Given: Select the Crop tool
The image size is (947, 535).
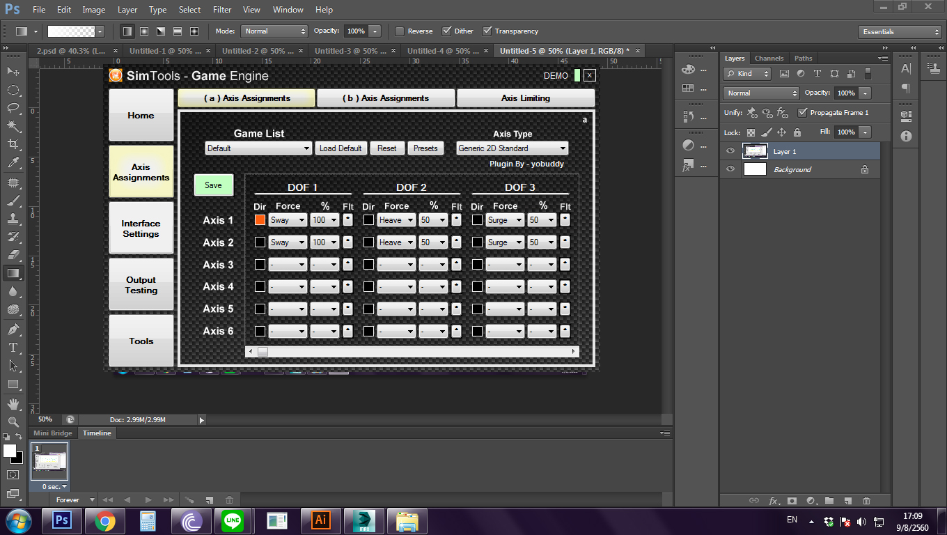Looking at the screenshot, I should [x=13, y=144].
